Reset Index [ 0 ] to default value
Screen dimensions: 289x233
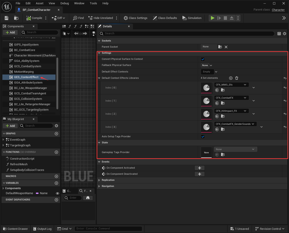click(x=285, y=88)
